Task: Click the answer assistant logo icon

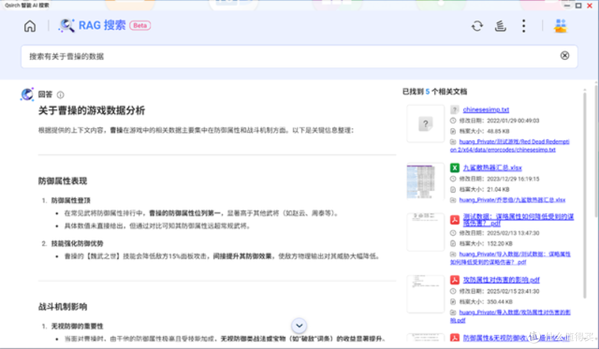Action: point(27,94)
